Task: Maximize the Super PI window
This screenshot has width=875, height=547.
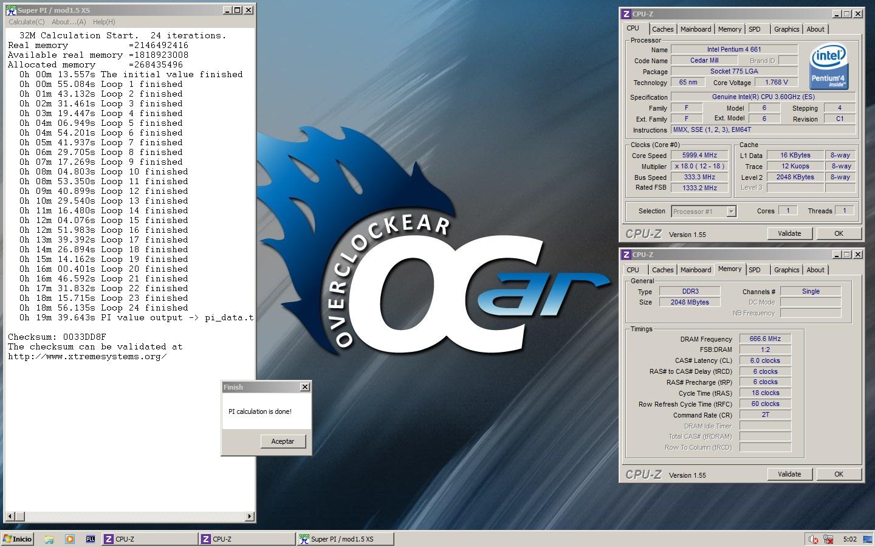Action: [x=238, y=10]
